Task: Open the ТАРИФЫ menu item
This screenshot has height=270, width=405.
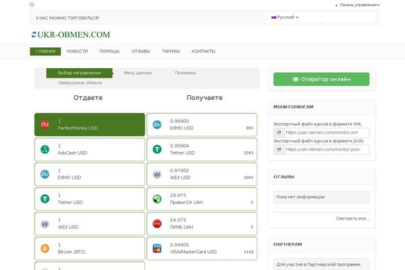Action: coord(171,51)
